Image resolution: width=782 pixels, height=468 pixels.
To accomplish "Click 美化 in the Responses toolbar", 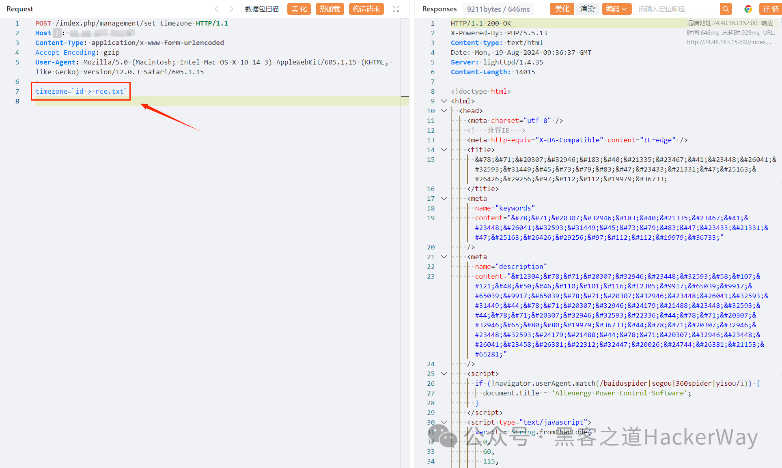I will pos(562,9).
